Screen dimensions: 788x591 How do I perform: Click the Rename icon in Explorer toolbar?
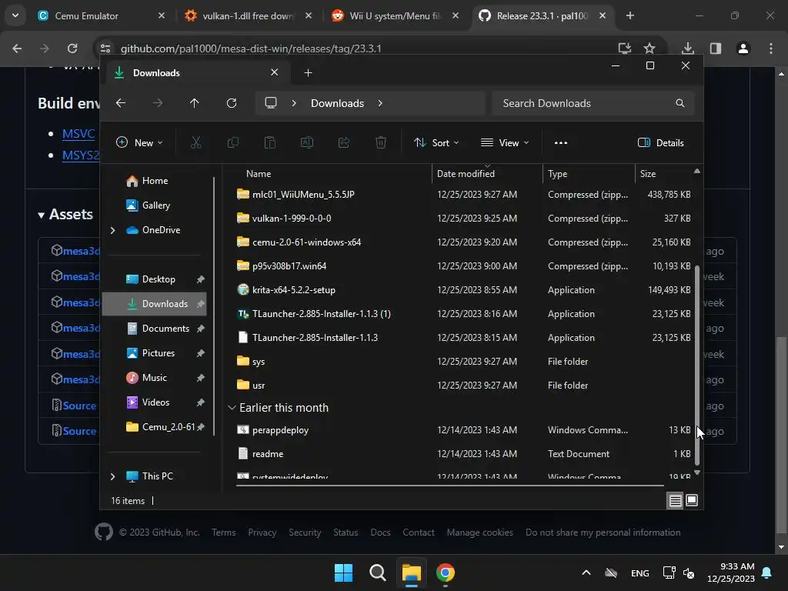coord(306,142)
